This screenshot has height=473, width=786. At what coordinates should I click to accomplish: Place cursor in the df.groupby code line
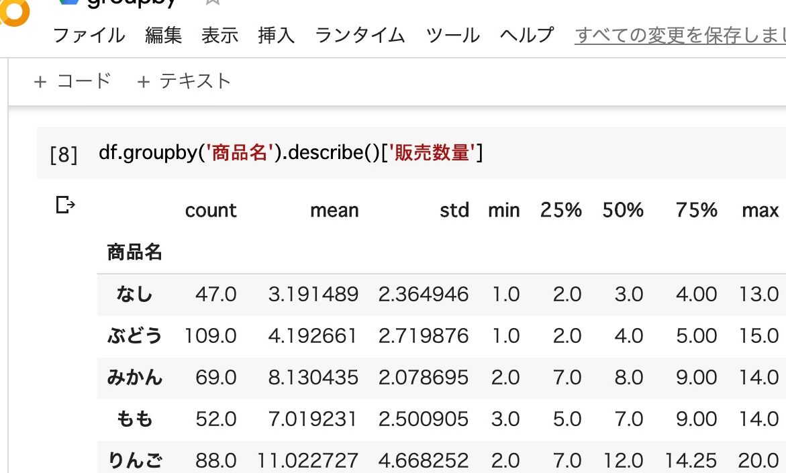(289, 153)
